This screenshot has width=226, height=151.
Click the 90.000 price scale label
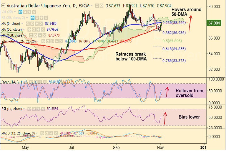[x=214, y=7]
